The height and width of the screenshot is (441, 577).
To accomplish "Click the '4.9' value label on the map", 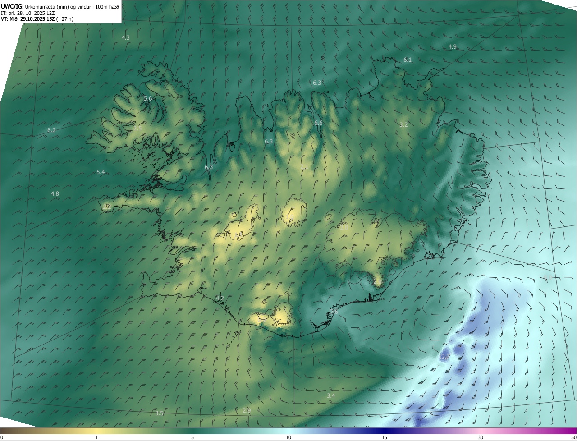I will 452,47.
